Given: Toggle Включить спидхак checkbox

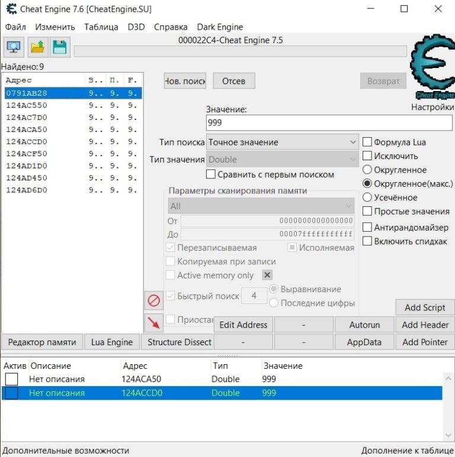Looking at the screenshot, I should 367,241.
